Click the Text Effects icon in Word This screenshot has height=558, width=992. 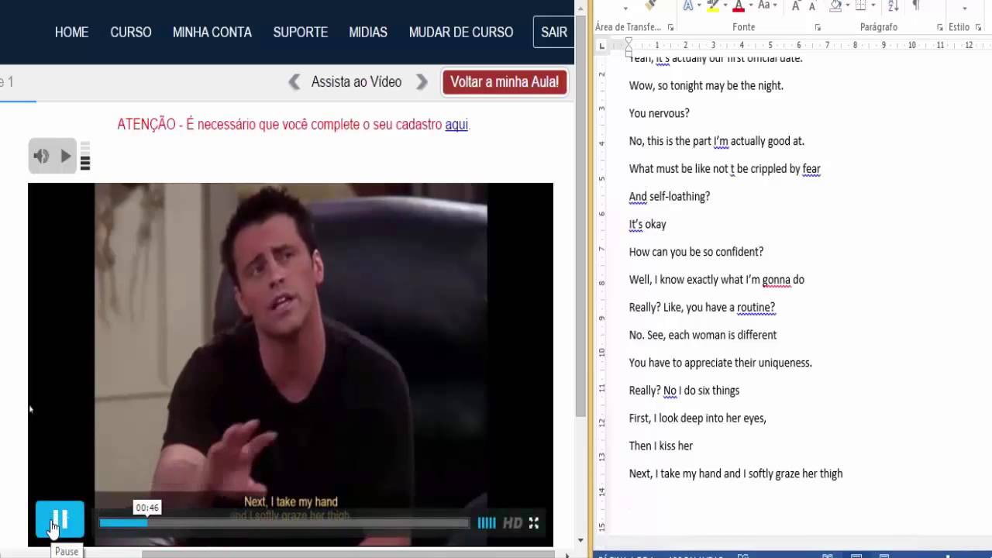(687, 5)
